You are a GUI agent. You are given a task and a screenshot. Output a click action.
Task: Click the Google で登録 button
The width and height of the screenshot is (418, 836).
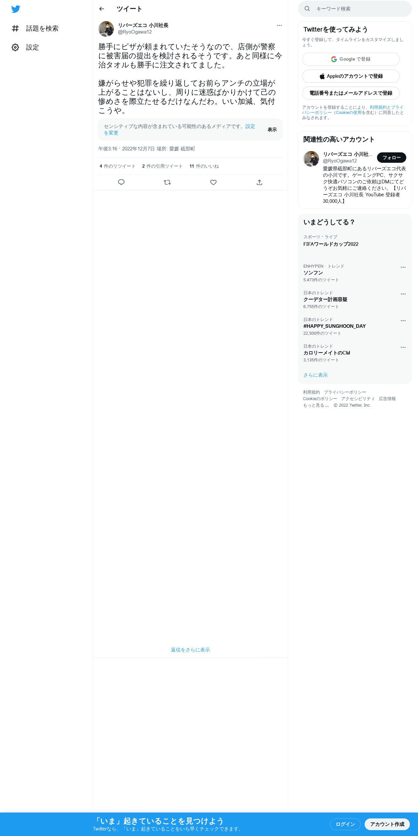(x=351, y=59)
